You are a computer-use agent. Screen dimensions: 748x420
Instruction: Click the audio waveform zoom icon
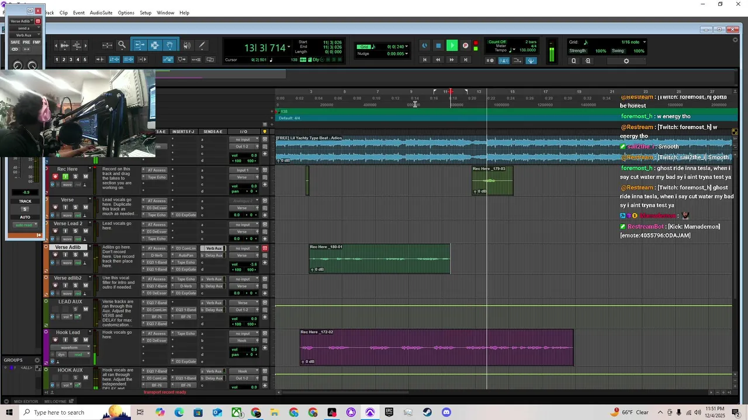coord(65,45)
